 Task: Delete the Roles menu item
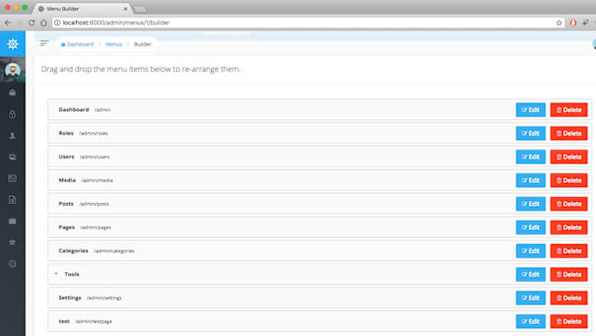click(569, 133)
